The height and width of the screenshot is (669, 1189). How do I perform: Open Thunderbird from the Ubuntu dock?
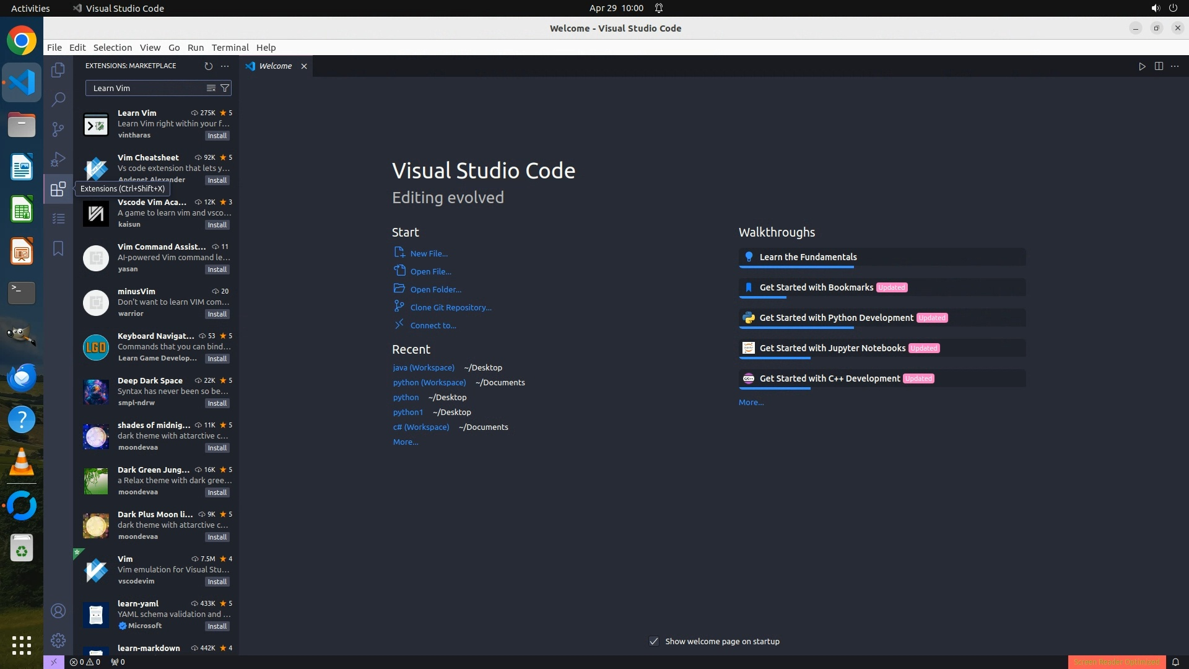pyautogui.click(x=22, y=377)
